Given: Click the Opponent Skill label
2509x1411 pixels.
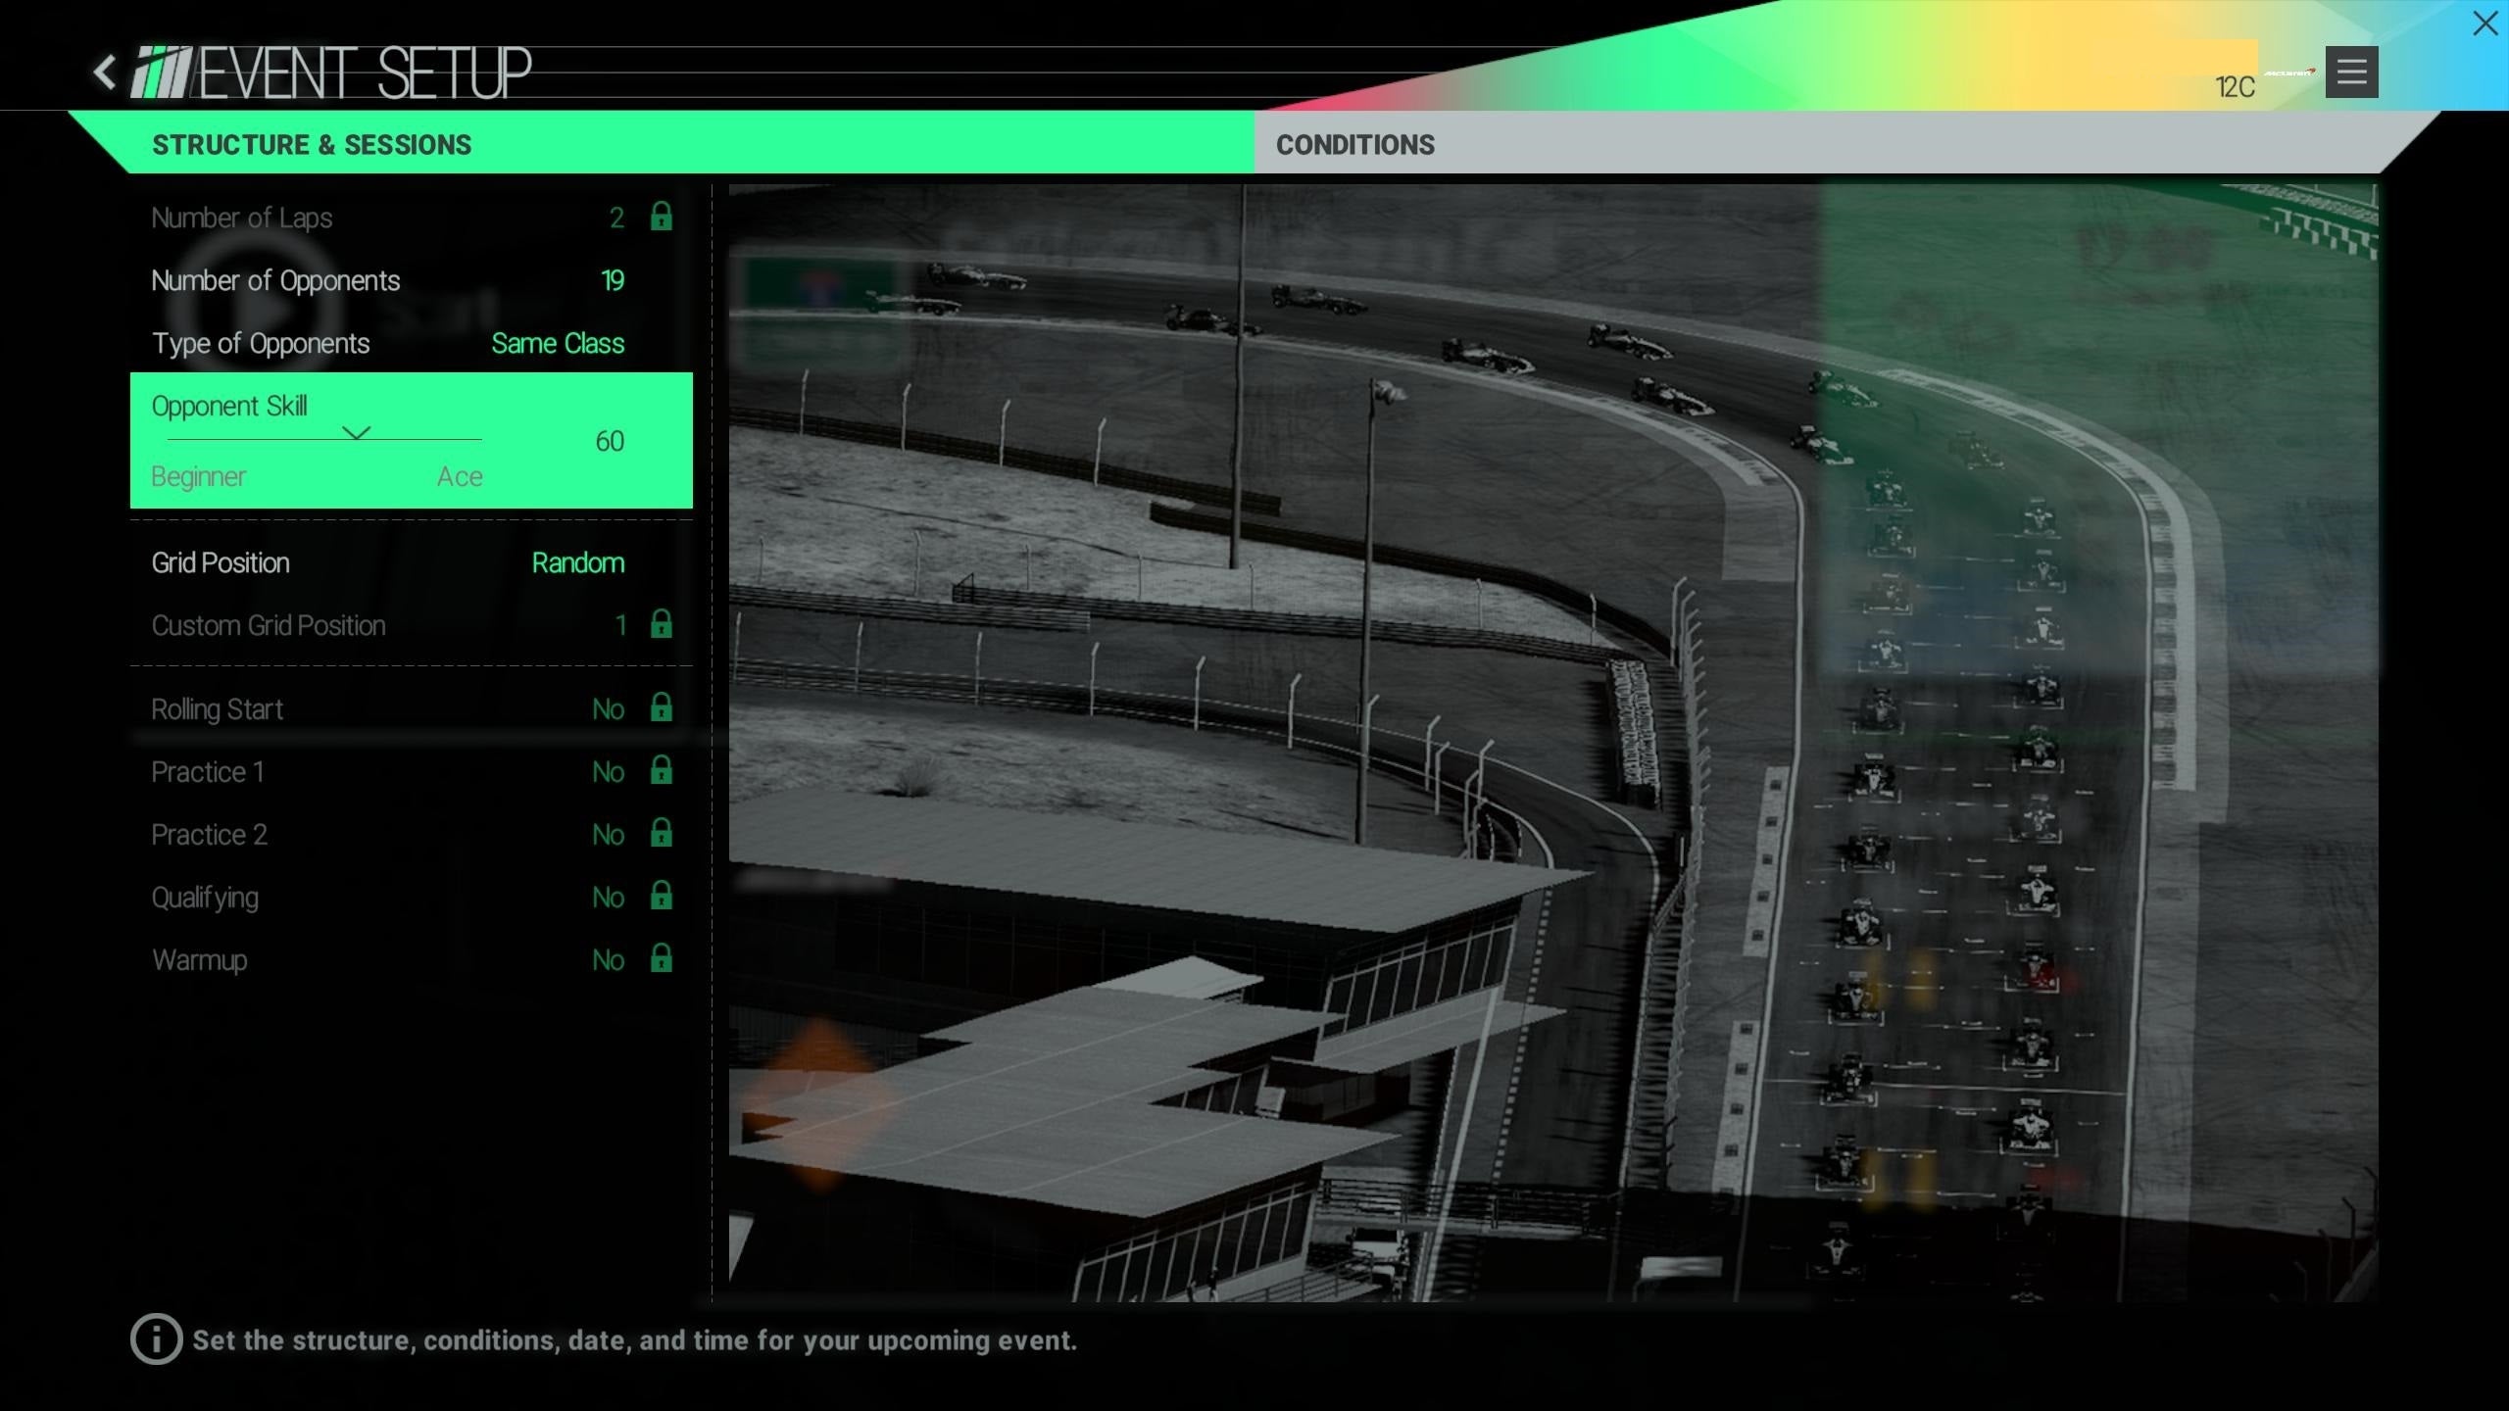Looking at the screenshot, I should pyautogui.click(x=229, y=406).
